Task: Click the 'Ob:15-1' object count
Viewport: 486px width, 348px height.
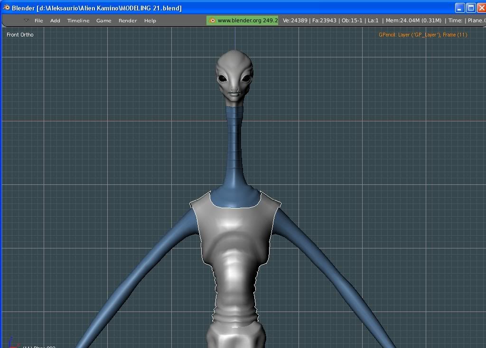Action: 352,20
